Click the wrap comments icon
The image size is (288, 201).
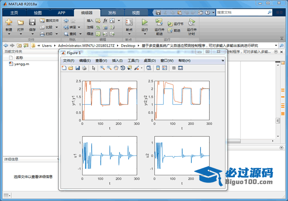112,27
